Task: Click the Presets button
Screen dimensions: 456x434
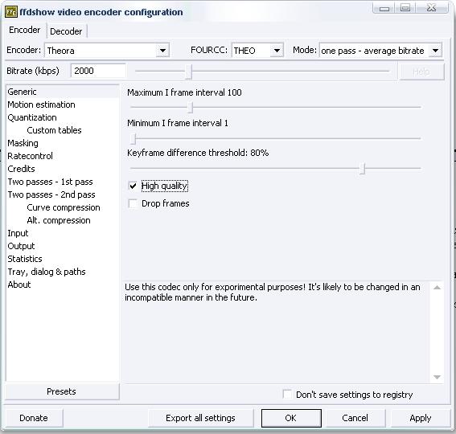Action: [62, 391]
